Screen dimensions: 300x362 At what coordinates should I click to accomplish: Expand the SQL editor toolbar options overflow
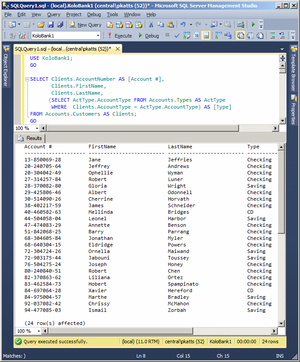pyautogui.click(x=293, y=36)
